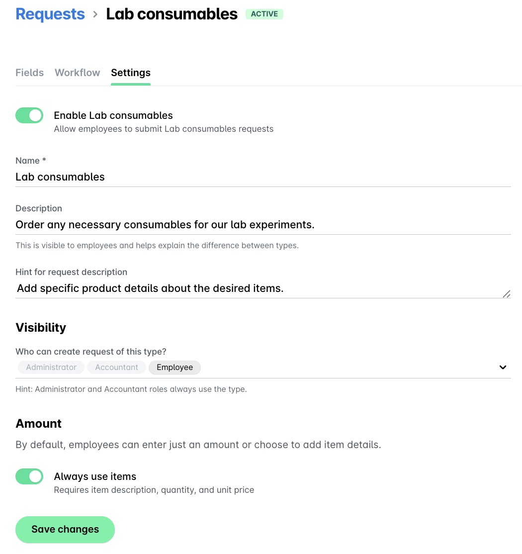The width and height of the screenshot is (522, 554).
Task: Navigate back via the Requests link
Action: pyautogui.click(x=50, y=14)
